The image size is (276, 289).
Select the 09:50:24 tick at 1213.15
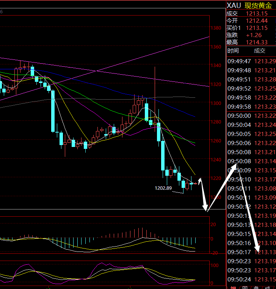click(x=251, y=279)
